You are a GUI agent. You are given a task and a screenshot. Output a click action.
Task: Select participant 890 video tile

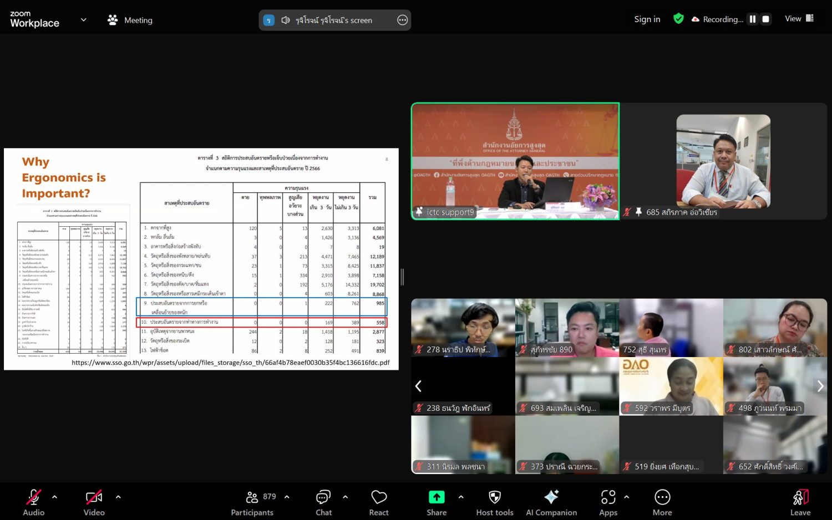pyautogui.click(x=567, y=328)
